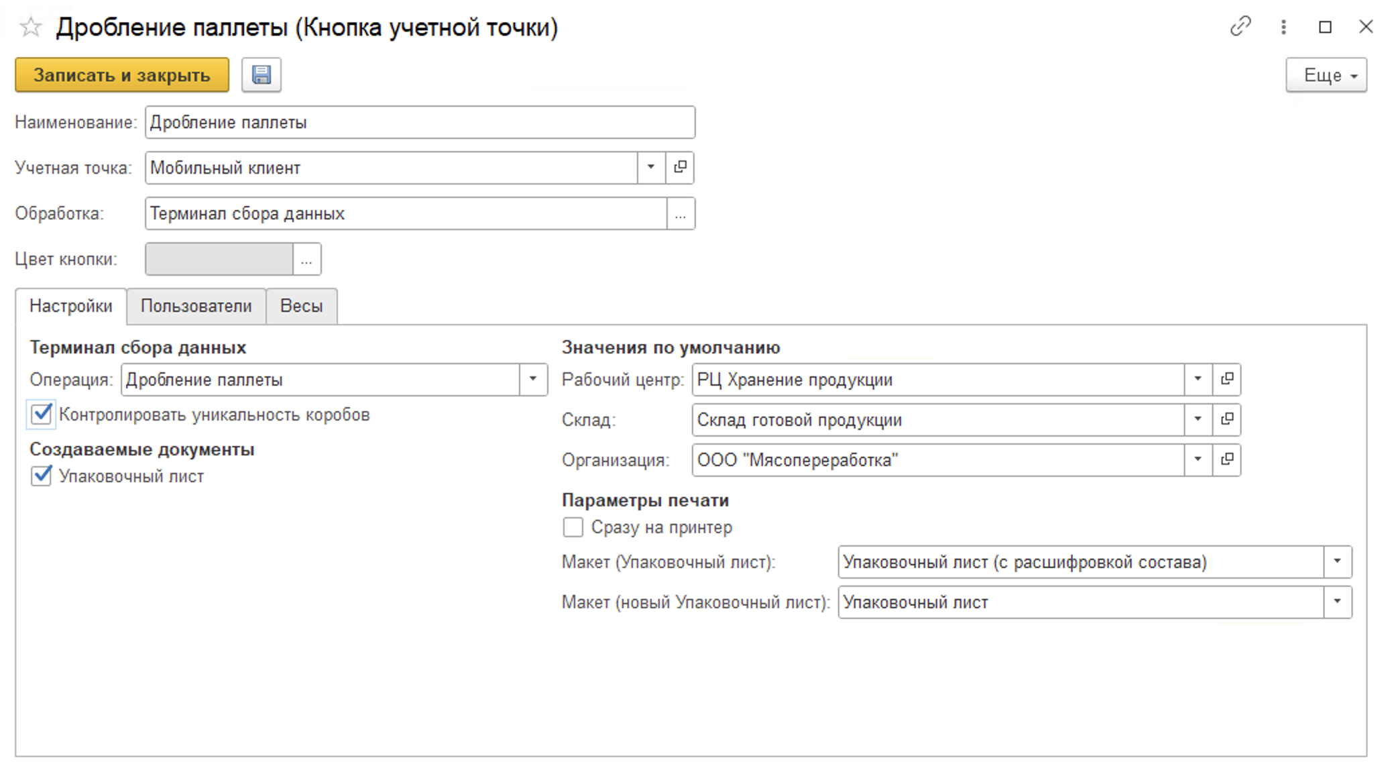Switch to the Весы tab
Viewport: 1392px width, 770px height.
click(301, 307)
